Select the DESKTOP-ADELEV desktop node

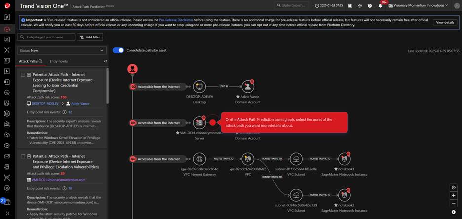(199, 86)
